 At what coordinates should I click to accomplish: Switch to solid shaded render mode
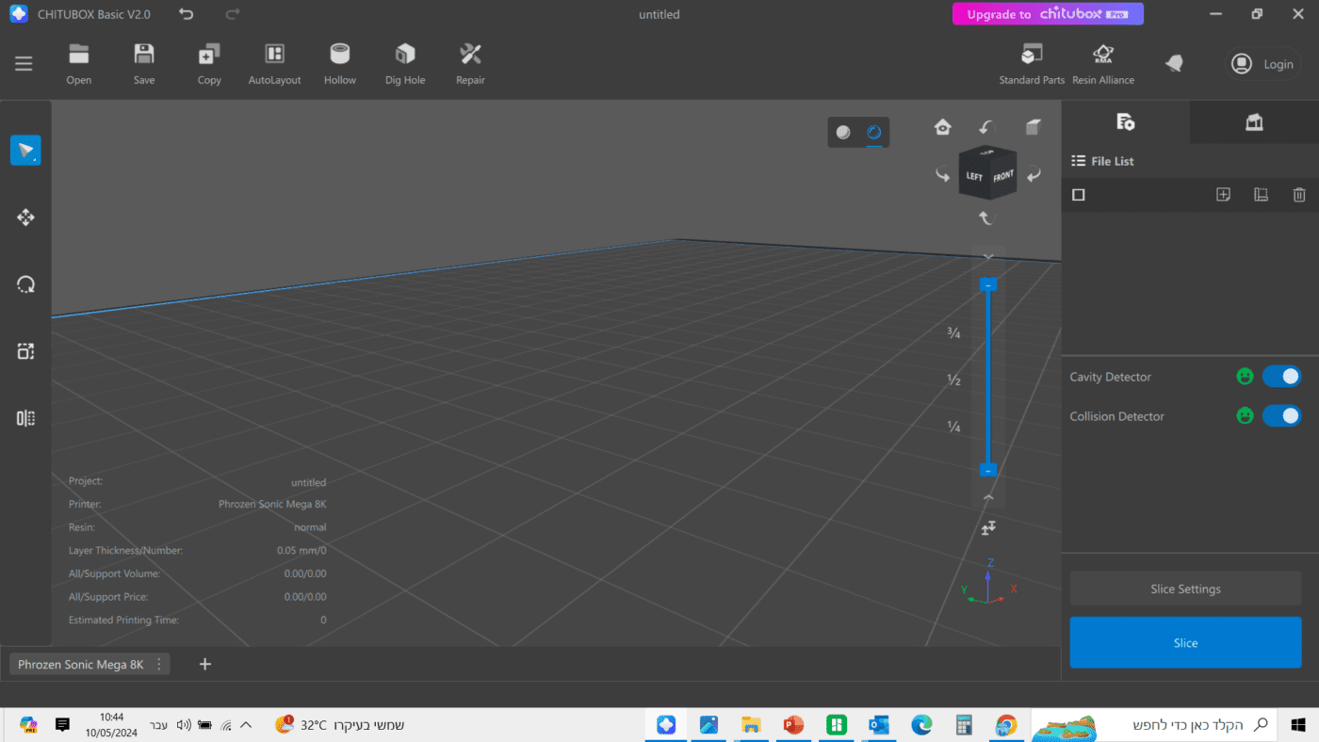tap(843, 132)
